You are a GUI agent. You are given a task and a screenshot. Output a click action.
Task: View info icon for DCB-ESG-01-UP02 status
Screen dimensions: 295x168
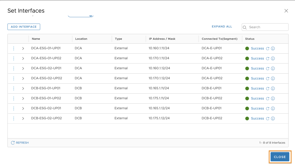click(273, 99)
